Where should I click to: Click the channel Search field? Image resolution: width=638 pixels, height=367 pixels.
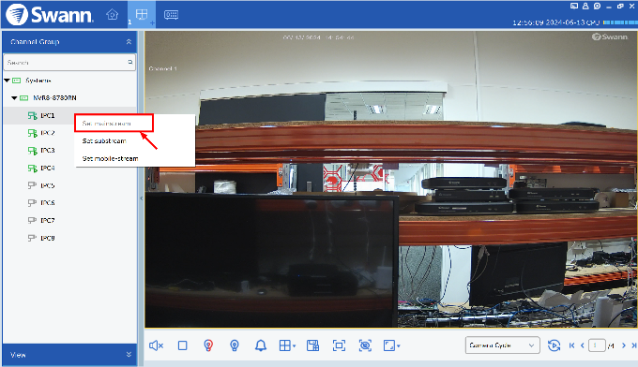click(69, 63)
